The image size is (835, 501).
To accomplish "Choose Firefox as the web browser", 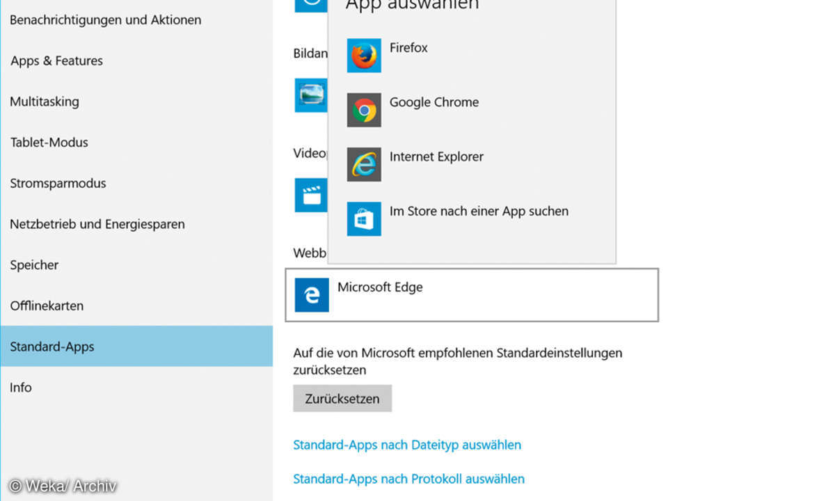I will 472,56.
